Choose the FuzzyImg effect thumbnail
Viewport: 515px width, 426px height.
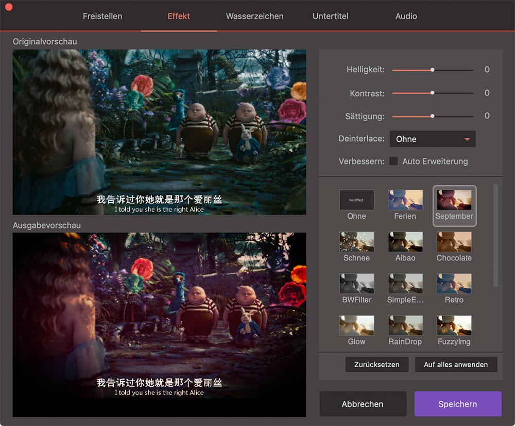454,325
